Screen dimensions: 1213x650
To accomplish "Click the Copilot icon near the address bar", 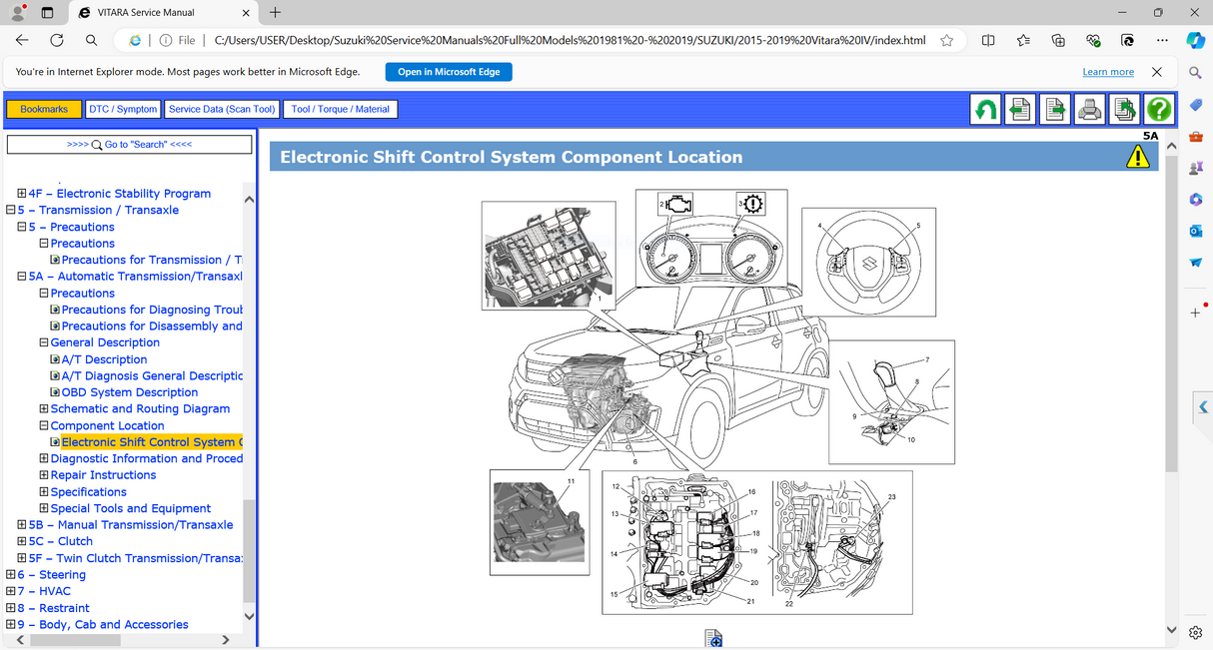I will pyautogui.click(x=1195, y=40).
